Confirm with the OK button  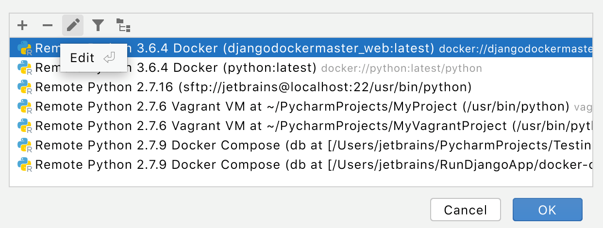pos(547,210)
